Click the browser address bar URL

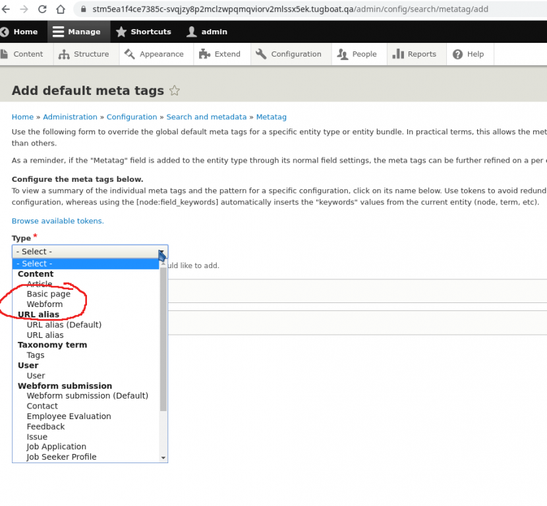pos(290,10)
